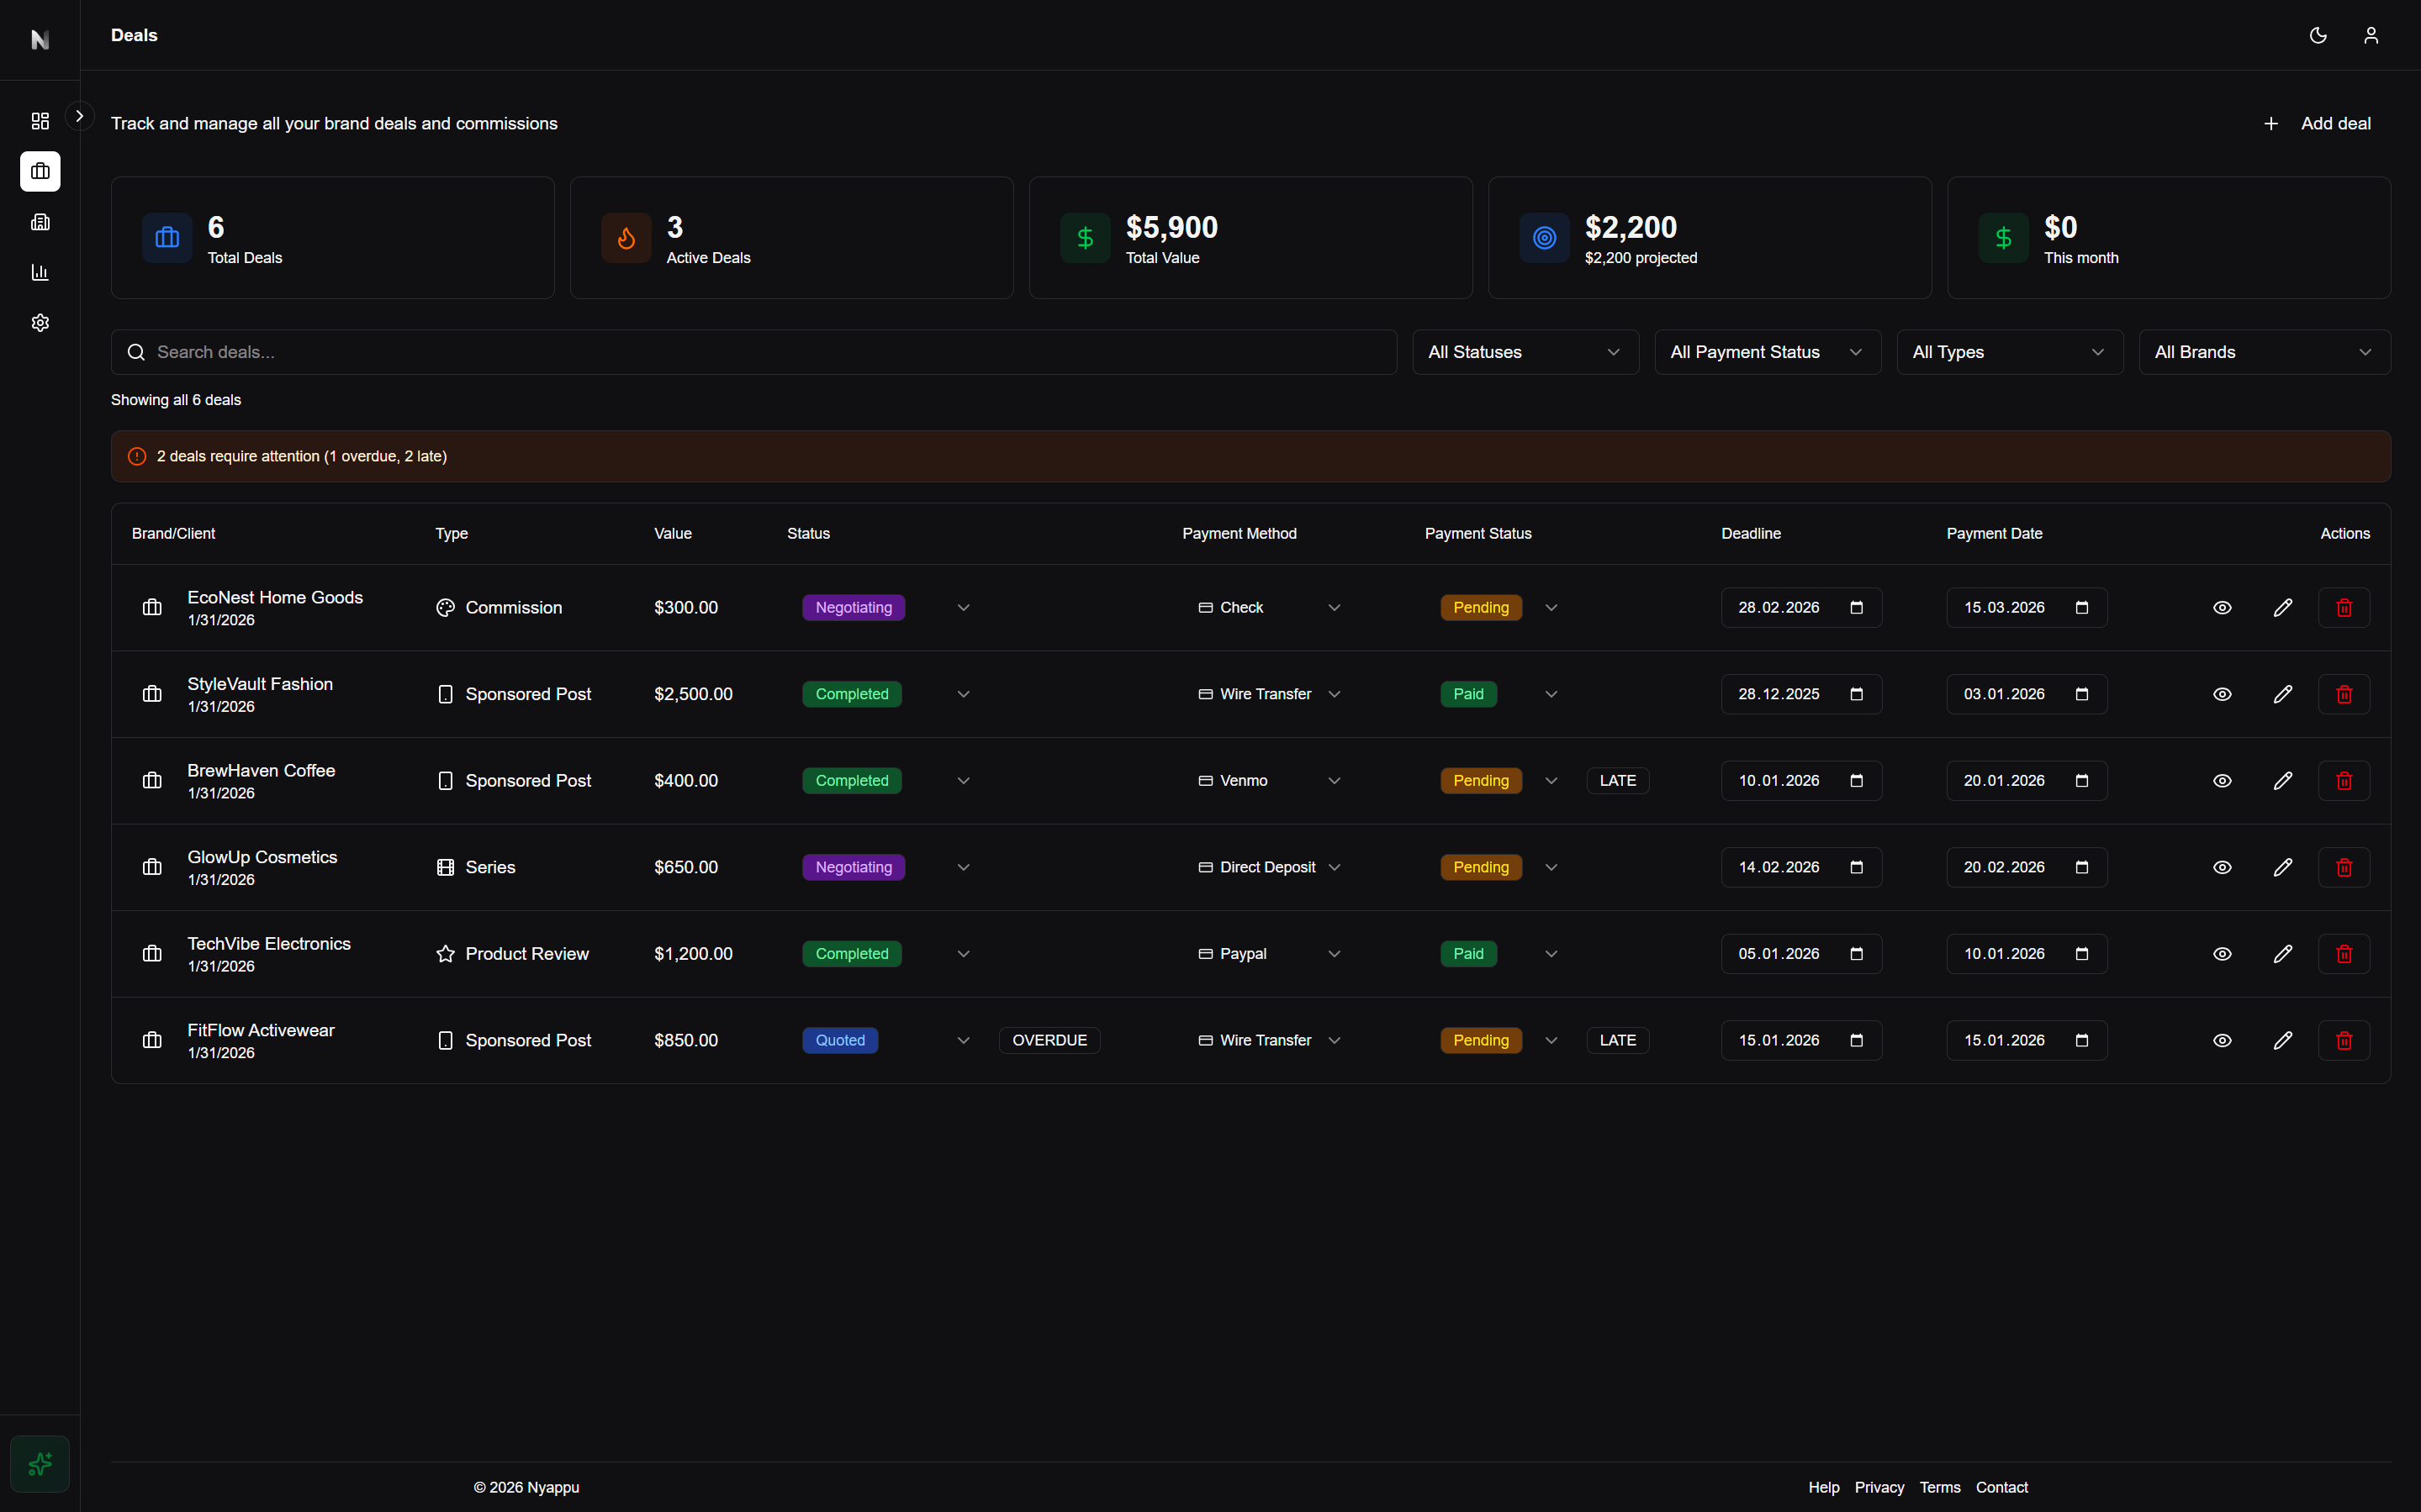Open the Privacy link in the footer
Screen dimensions: 2421x1512
[x=1878, y=1487]
